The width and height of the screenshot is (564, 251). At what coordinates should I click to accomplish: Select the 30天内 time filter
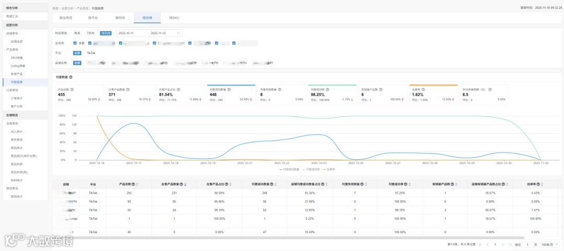pyautogui.click(x=105, y=33)
